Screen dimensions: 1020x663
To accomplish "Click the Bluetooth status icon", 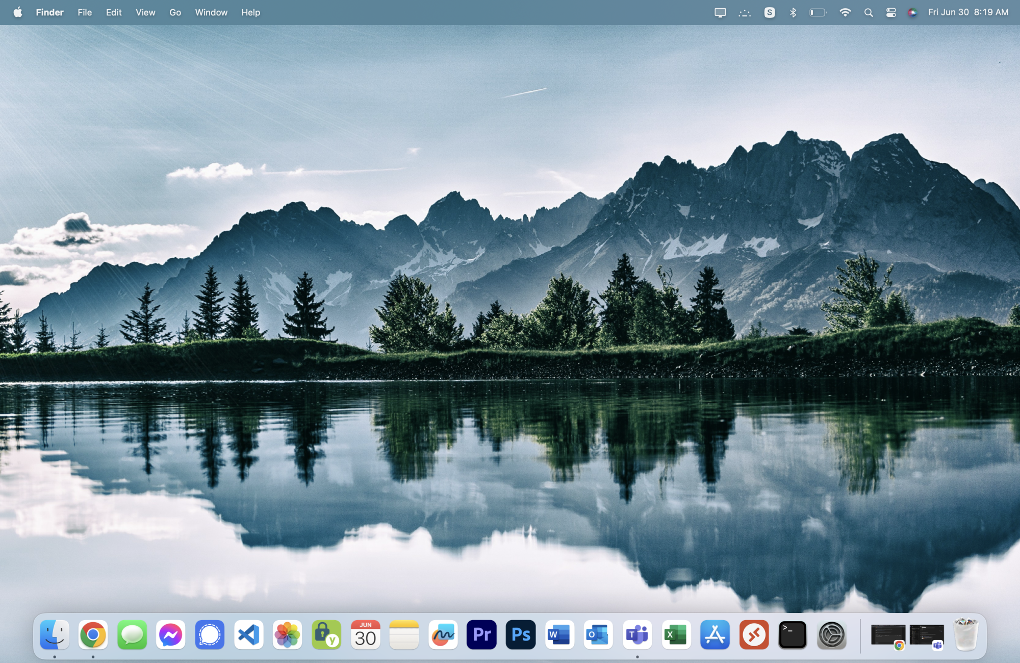I will pyautogui.click(x=793, y=12).
